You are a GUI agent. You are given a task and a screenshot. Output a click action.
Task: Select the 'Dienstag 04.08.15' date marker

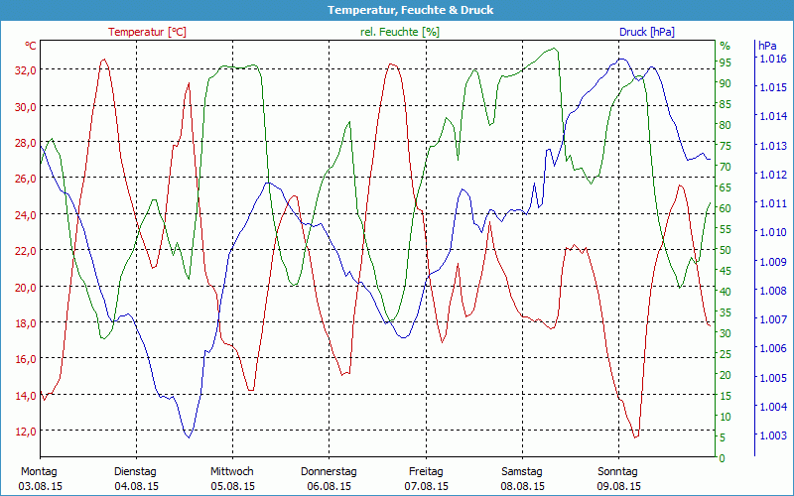tap(136, 478)
